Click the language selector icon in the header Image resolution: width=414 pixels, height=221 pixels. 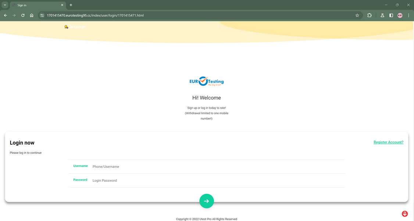66,27
